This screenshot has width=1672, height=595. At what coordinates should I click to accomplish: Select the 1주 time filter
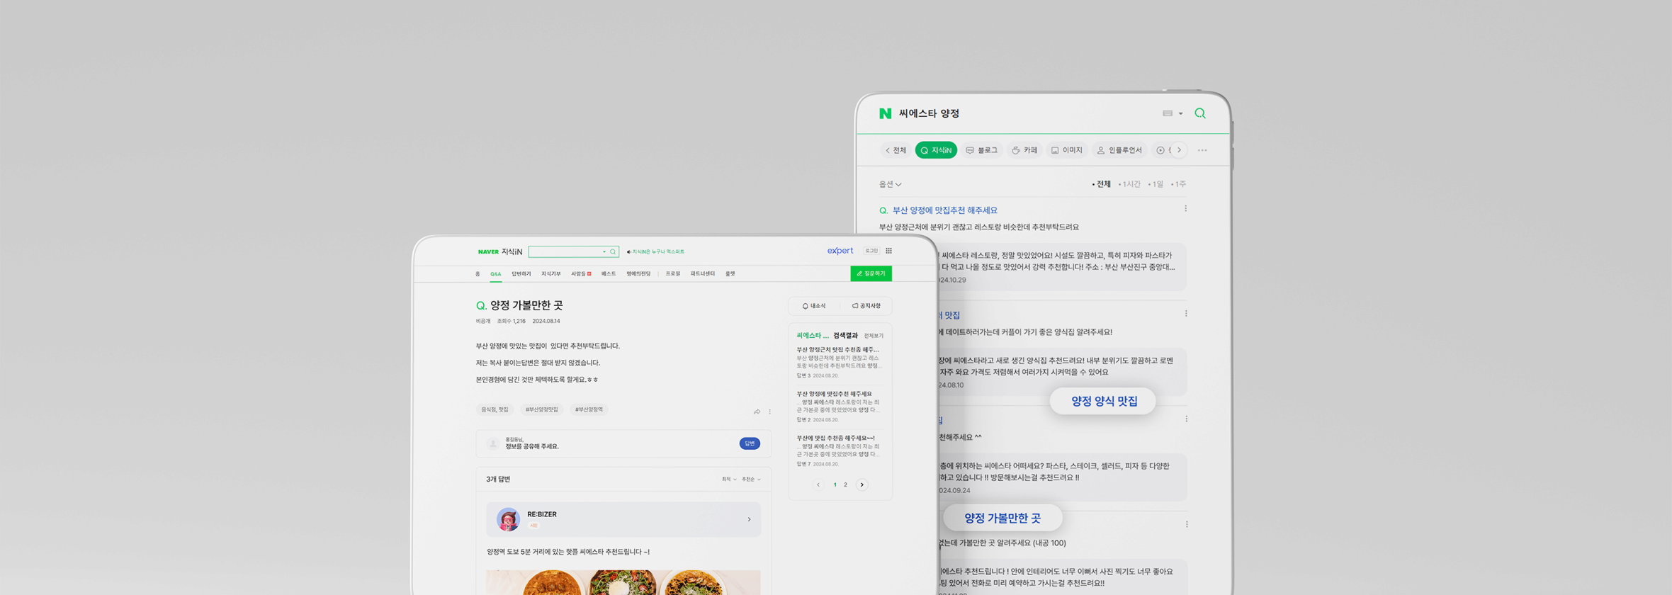(x=1180, y=184)
